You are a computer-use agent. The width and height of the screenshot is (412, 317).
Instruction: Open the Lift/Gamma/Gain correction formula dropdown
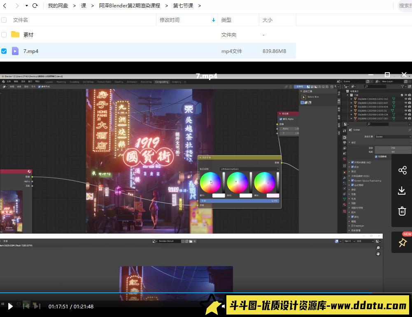[249, 169]
